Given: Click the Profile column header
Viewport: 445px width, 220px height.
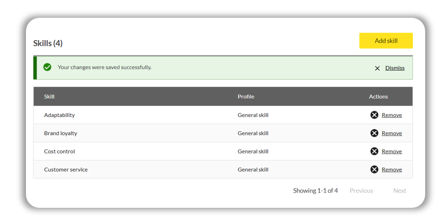Looking at the screenshot, I should pyautogui.click(x=246, y=97).
